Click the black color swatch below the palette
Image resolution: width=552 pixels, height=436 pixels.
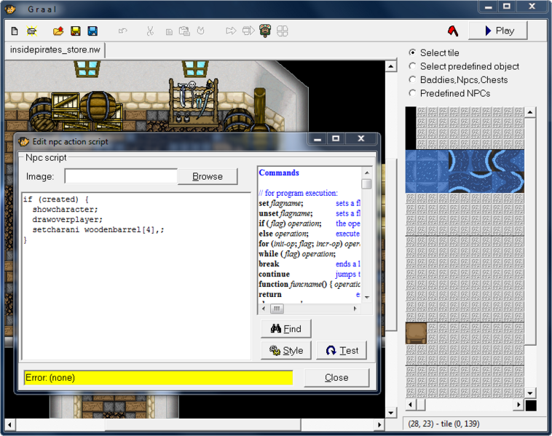531,405
